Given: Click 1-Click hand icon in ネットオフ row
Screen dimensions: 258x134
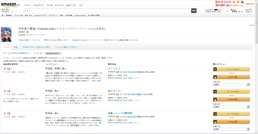Looking at the screenshot, I should [x=215, y=77].
